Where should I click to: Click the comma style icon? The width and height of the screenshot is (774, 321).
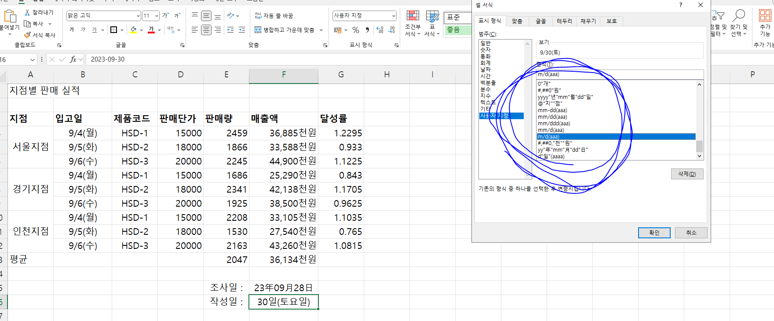pyautogui.click(x=367, y=30)
